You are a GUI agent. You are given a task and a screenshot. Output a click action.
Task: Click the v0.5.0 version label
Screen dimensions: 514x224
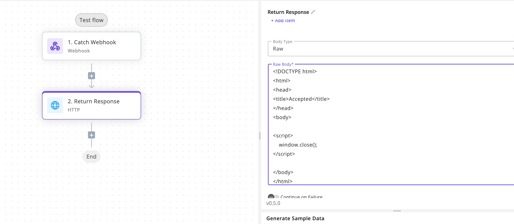273,203
